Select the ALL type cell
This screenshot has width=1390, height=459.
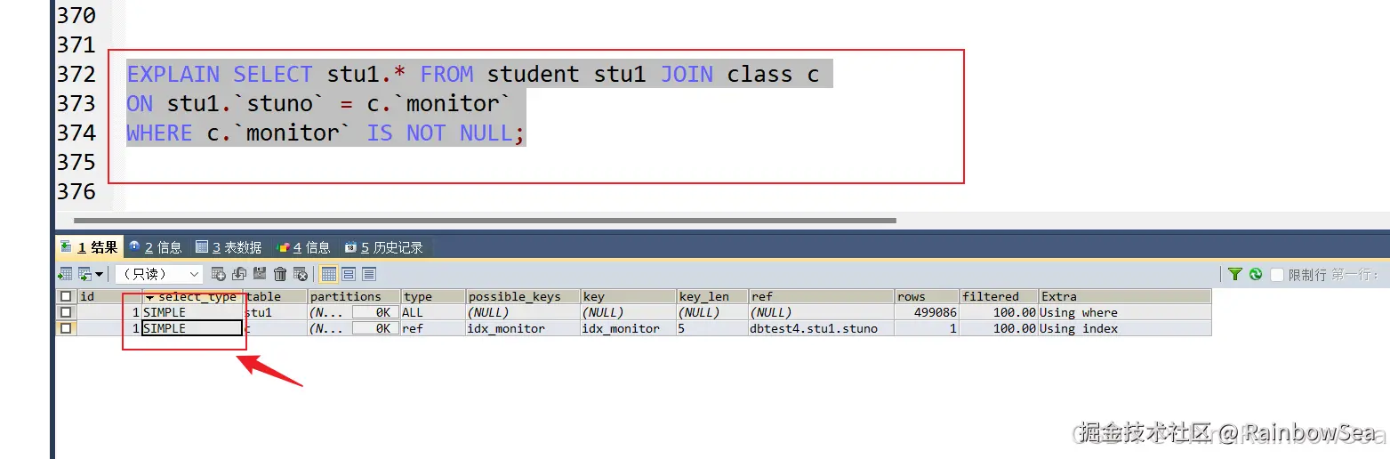(433, 312)
